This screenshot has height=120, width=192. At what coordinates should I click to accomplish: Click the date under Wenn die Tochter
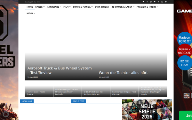(x=104, y=77)
